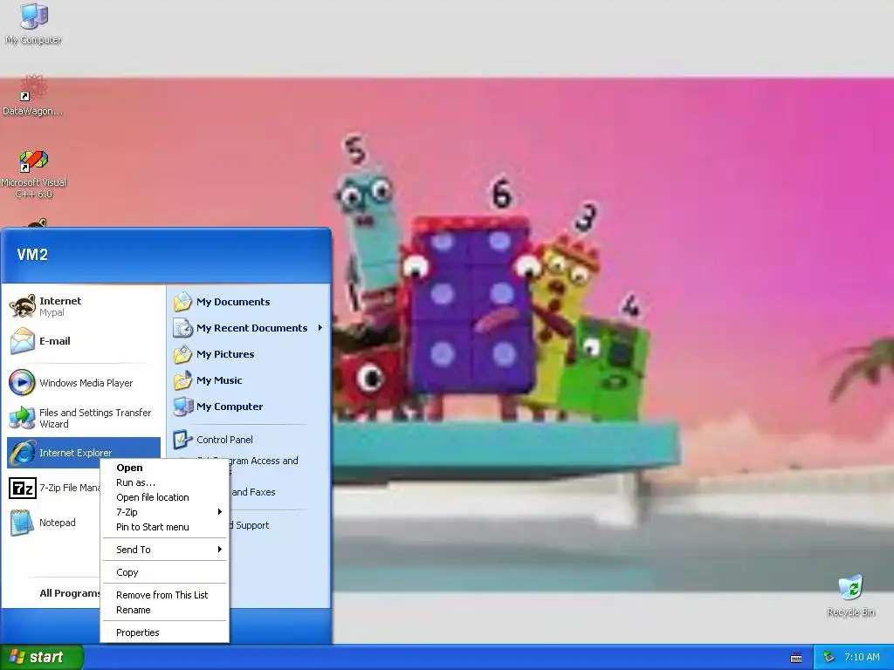Viewport: 894px width, 670px height.
Task: Choose Run as... in the context menu
Action: point(165,482)
